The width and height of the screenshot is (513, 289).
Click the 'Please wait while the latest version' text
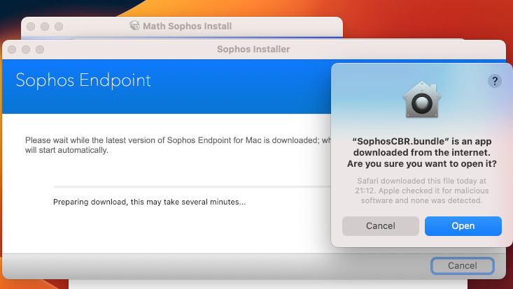[178, 145]
